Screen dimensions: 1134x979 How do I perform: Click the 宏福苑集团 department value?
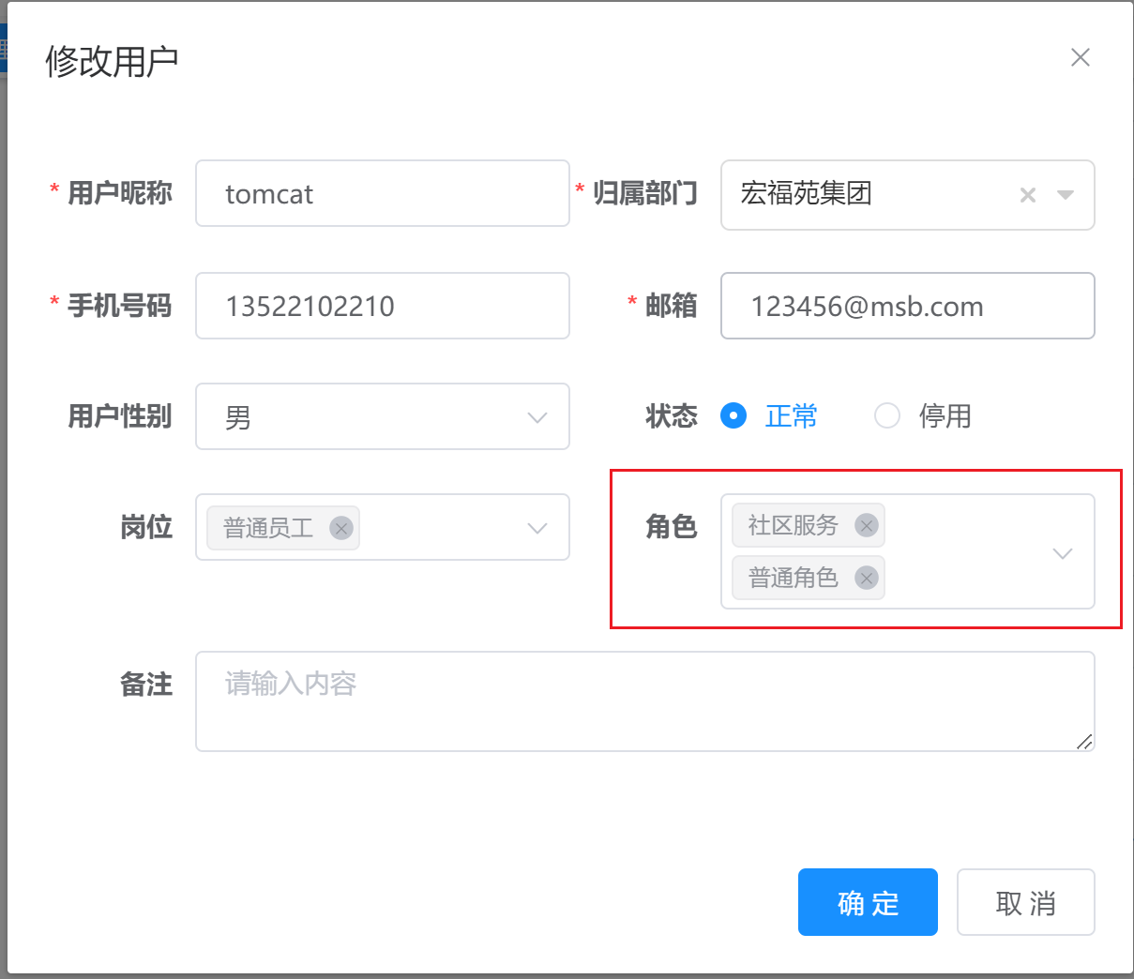pos(807,193)
